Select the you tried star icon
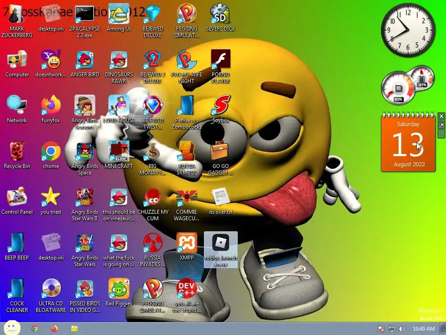The height and width of the screenshot is (335, 446). coord(51,201)
